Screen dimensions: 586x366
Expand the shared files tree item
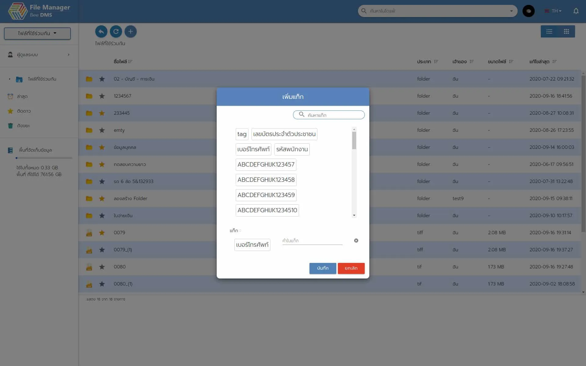[9, 79]
